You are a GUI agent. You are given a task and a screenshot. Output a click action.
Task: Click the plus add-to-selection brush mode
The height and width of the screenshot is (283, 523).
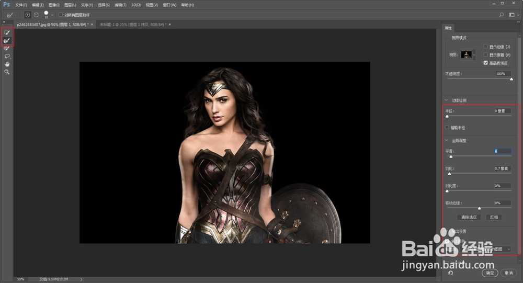pos(28,15)
